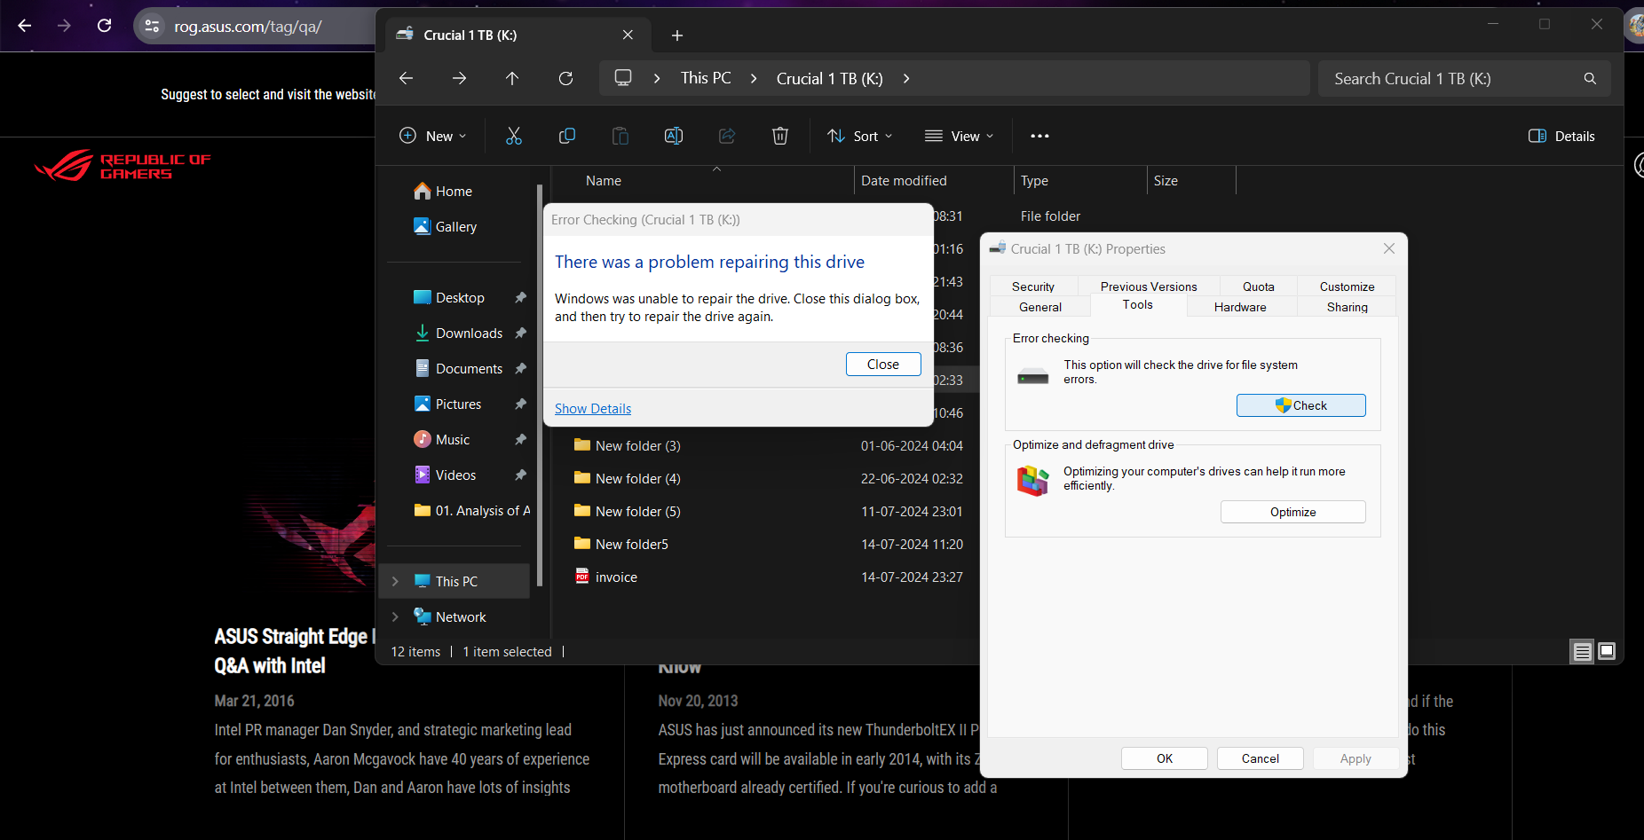Switch to large thumbnails view icon in status bar

[x=1607, y=652]
